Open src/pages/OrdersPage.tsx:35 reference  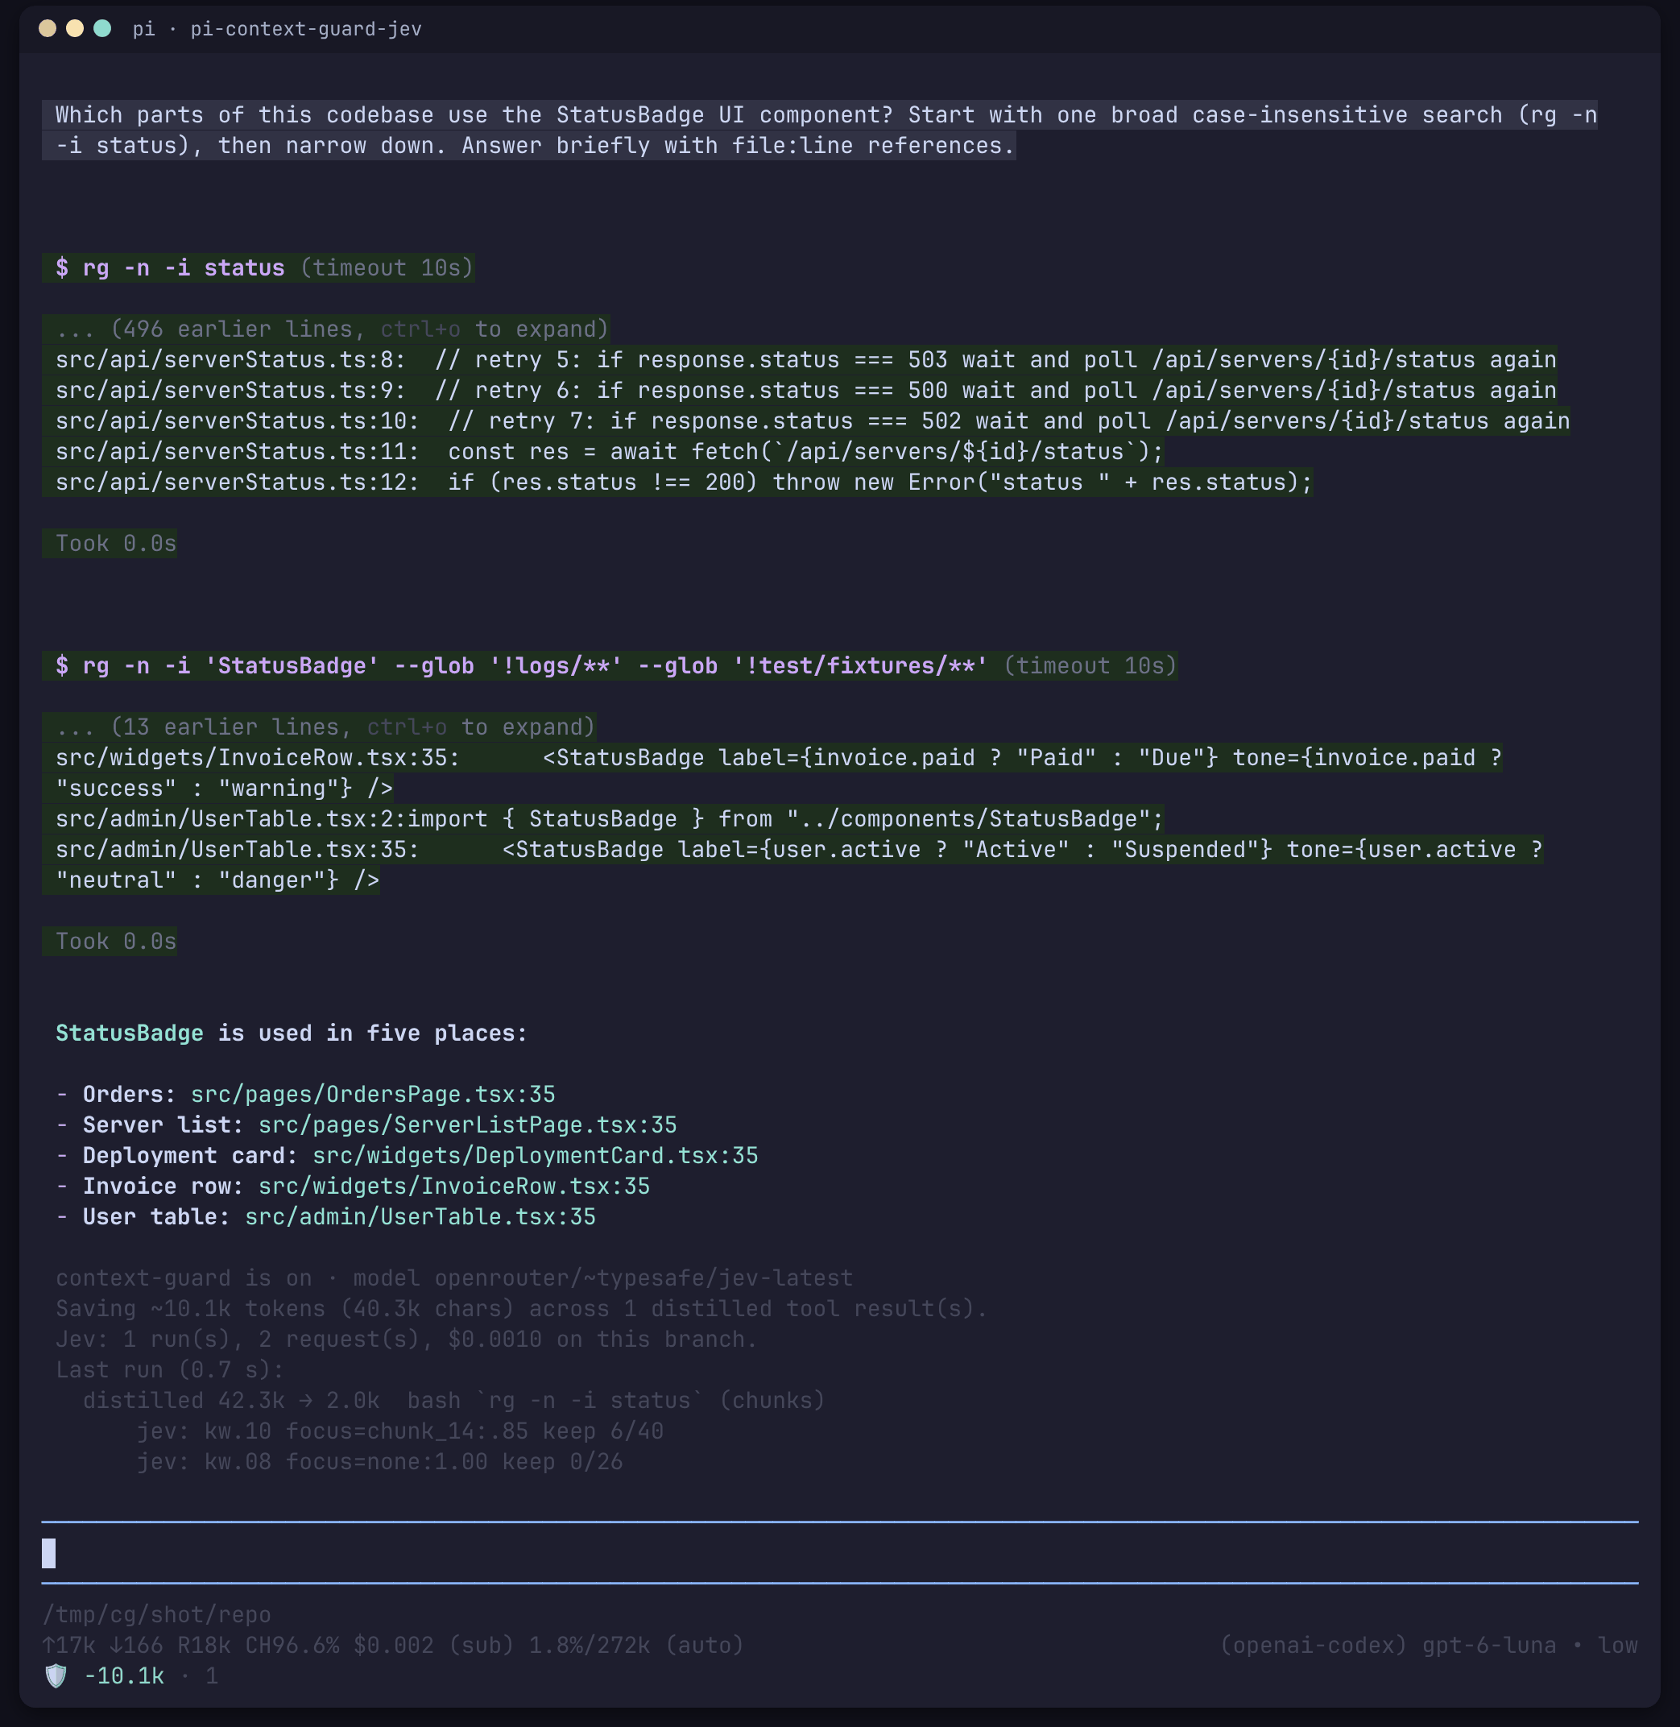pyautogui.click(x=373, y=1094)
